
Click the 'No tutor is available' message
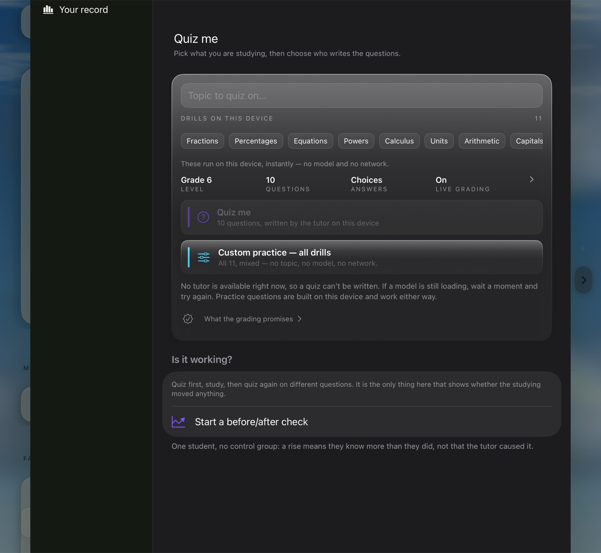[x=359, y=291]
